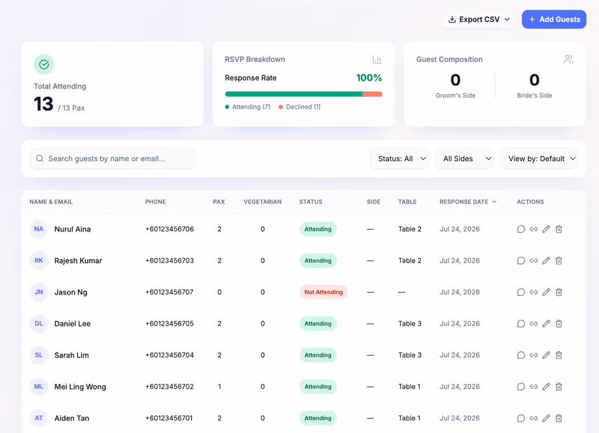Click the Bride's Side count
The height and width of the screenshot is (433, 599).
tap(534, 80)
